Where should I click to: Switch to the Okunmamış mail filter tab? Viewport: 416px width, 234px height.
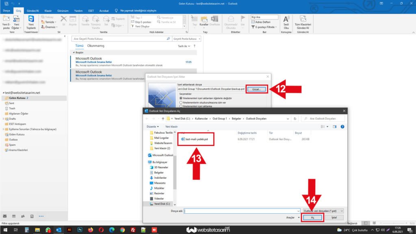(95, 46)
